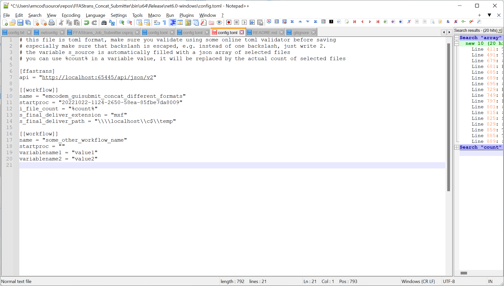The height and width of the screenshot is (286, 504).
Task: Open the Plugins menu
Action: click(x=187, y=15)
